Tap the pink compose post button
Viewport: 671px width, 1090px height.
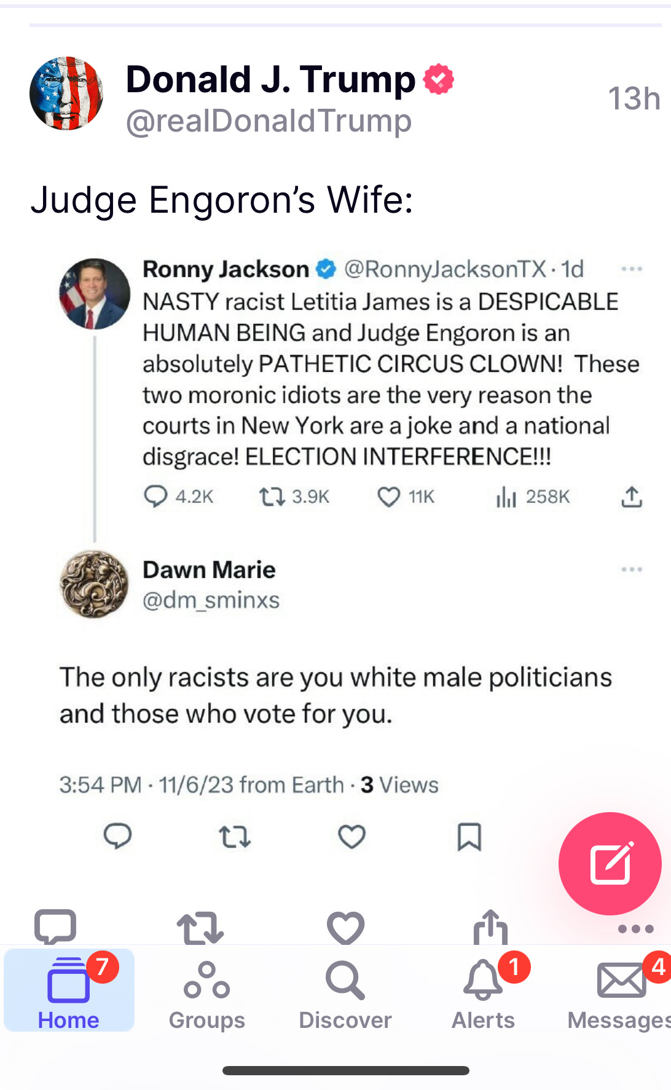pyautogui.click(x=610, y=864)
